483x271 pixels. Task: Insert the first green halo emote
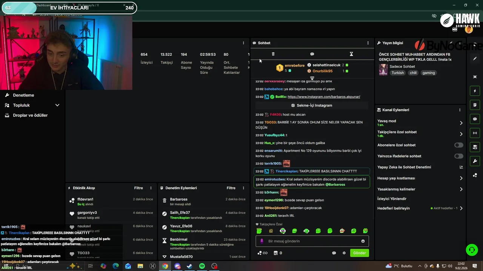point(259,231)
